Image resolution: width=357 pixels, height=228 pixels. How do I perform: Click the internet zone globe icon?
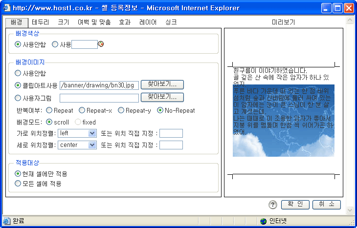[x=264, y=221]
